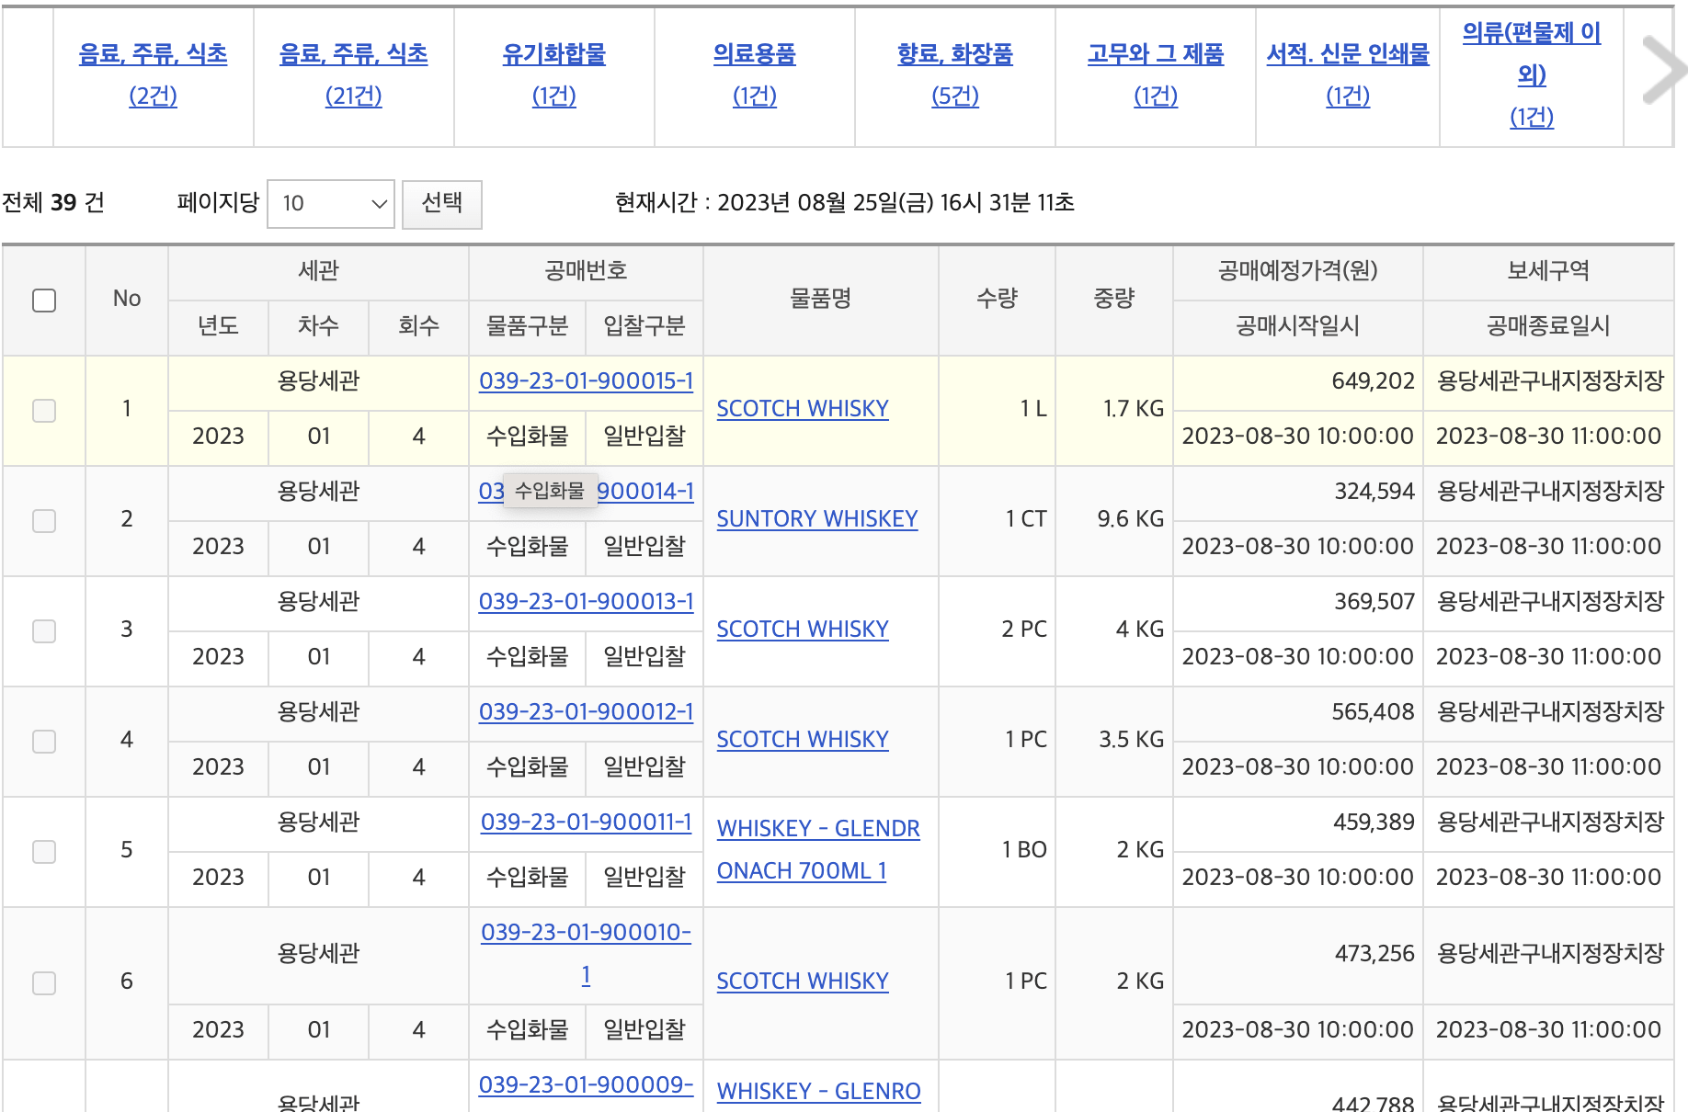Click the 전체 39 건 total count text

pyautogui.click(x=53, y=203)
